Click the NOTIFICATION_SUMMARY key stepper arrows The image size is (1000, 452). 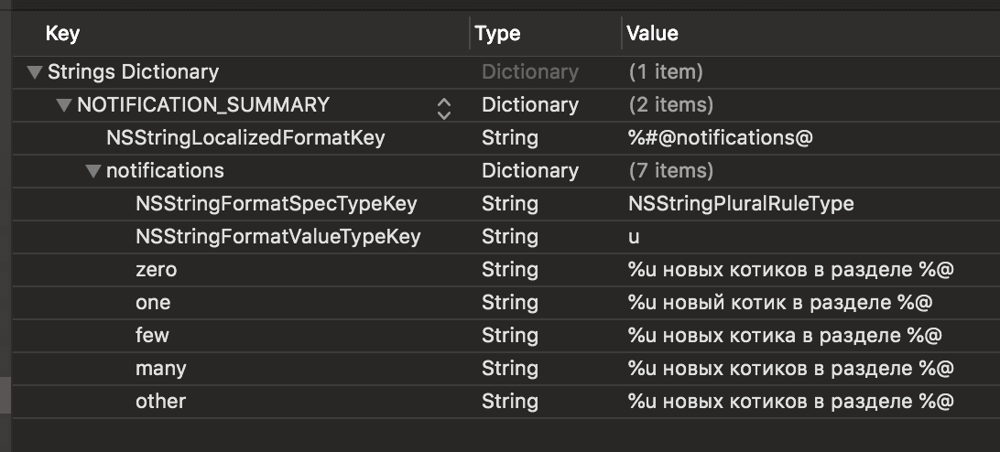(x=444, y=106)
